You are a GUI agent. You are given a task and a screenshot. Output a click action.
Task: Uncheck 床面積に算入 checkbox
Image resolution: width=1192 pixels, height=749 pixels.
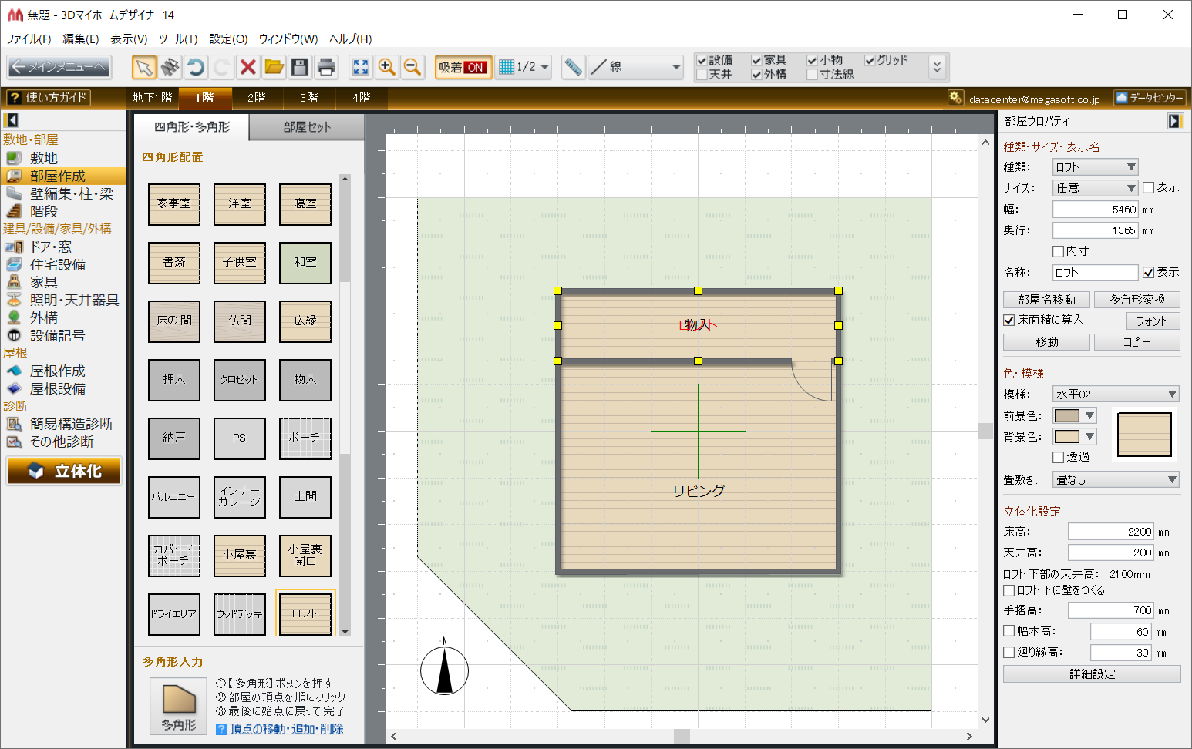[x=1008, y=320]
